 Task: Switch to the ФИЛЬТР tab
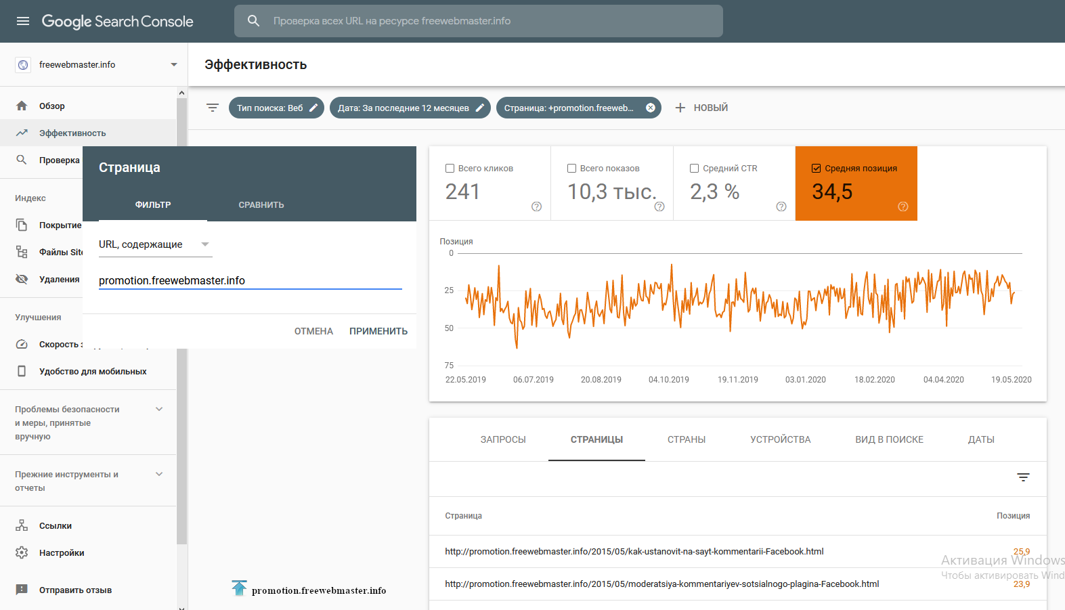tap(153, 204)
